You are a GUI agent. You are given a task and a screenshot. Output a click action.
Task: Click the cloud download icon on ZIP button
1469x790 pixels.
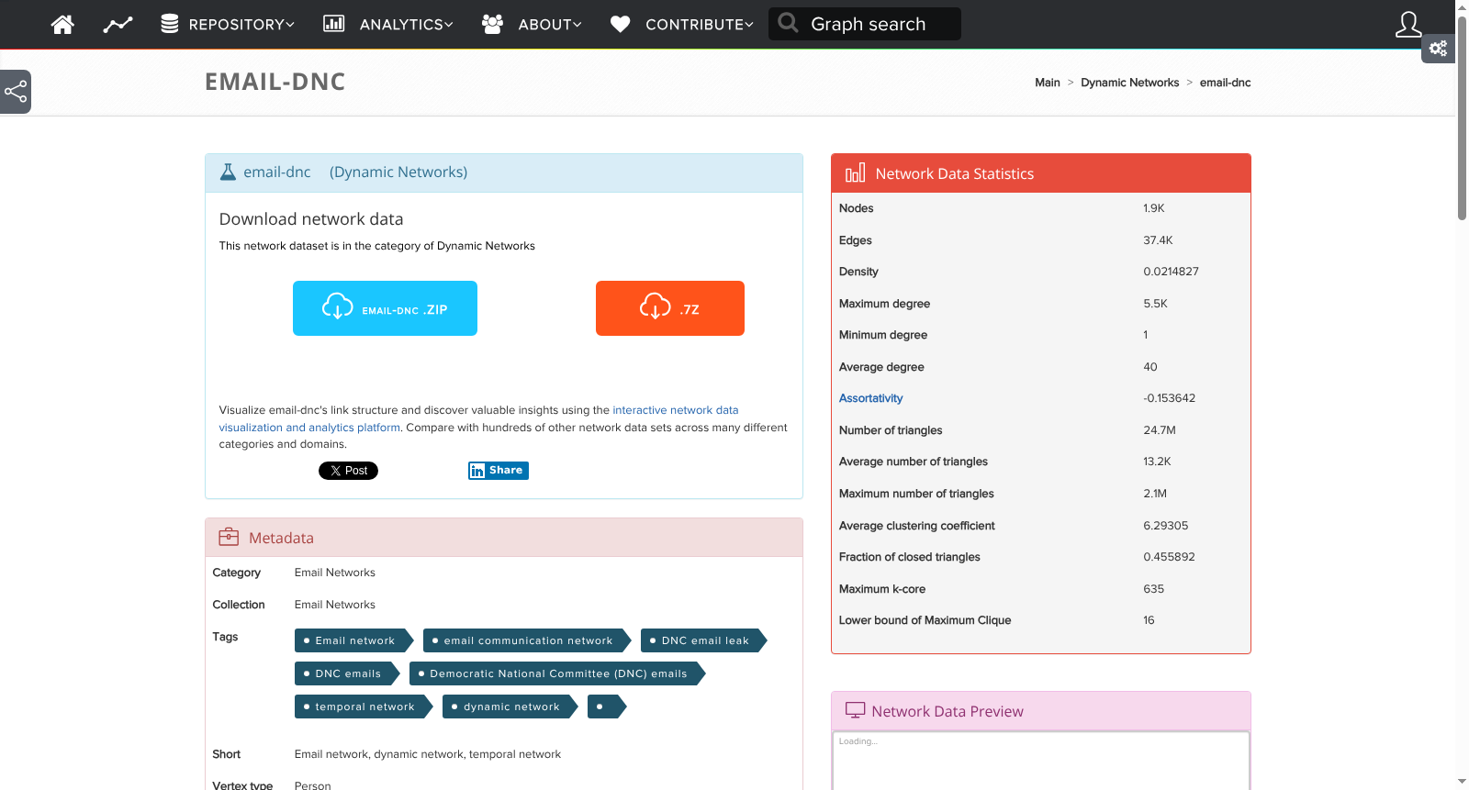pyautogui.click(x=337, y=306)
